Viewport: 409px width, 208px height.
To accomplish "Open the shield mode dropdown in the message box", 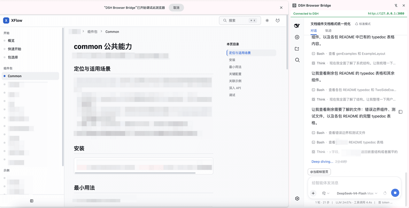I will click(x=326, y=193).
